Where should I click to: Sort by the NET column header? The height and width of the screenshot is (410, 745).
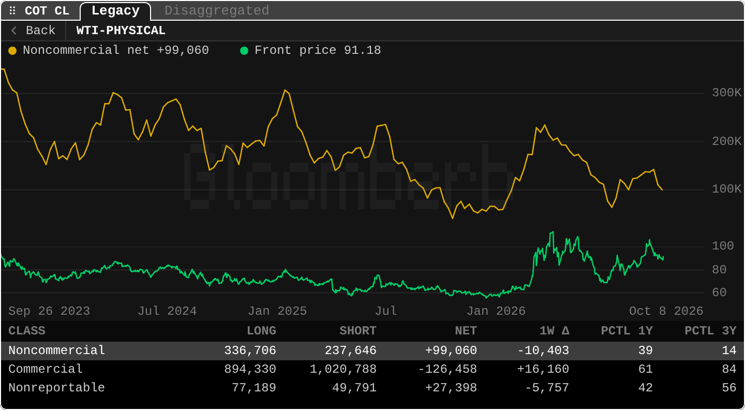(x=466, y=331)
